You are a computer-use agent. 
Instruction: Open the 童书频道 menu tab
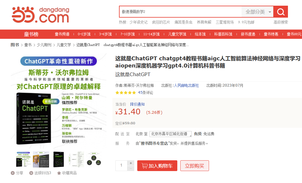(x=62, y=34)
